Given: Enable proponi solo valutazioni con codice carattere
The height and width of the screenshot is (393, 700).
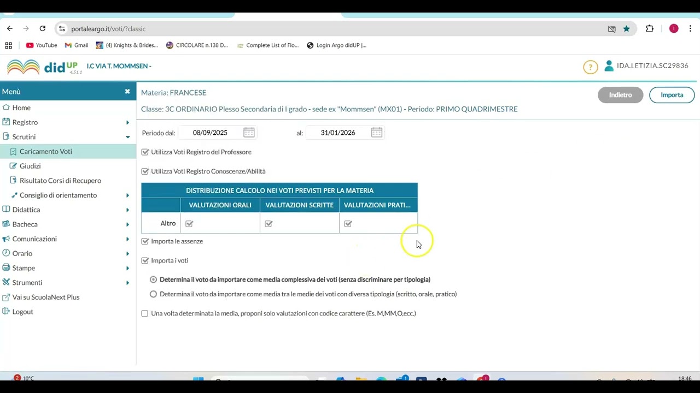Looking at the screenshot, I should tap(144, 313).
